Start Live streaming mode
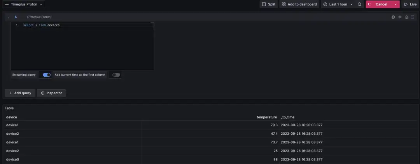Image resolution: width=420 pixels, height=164 pixels. coord(410,4)
